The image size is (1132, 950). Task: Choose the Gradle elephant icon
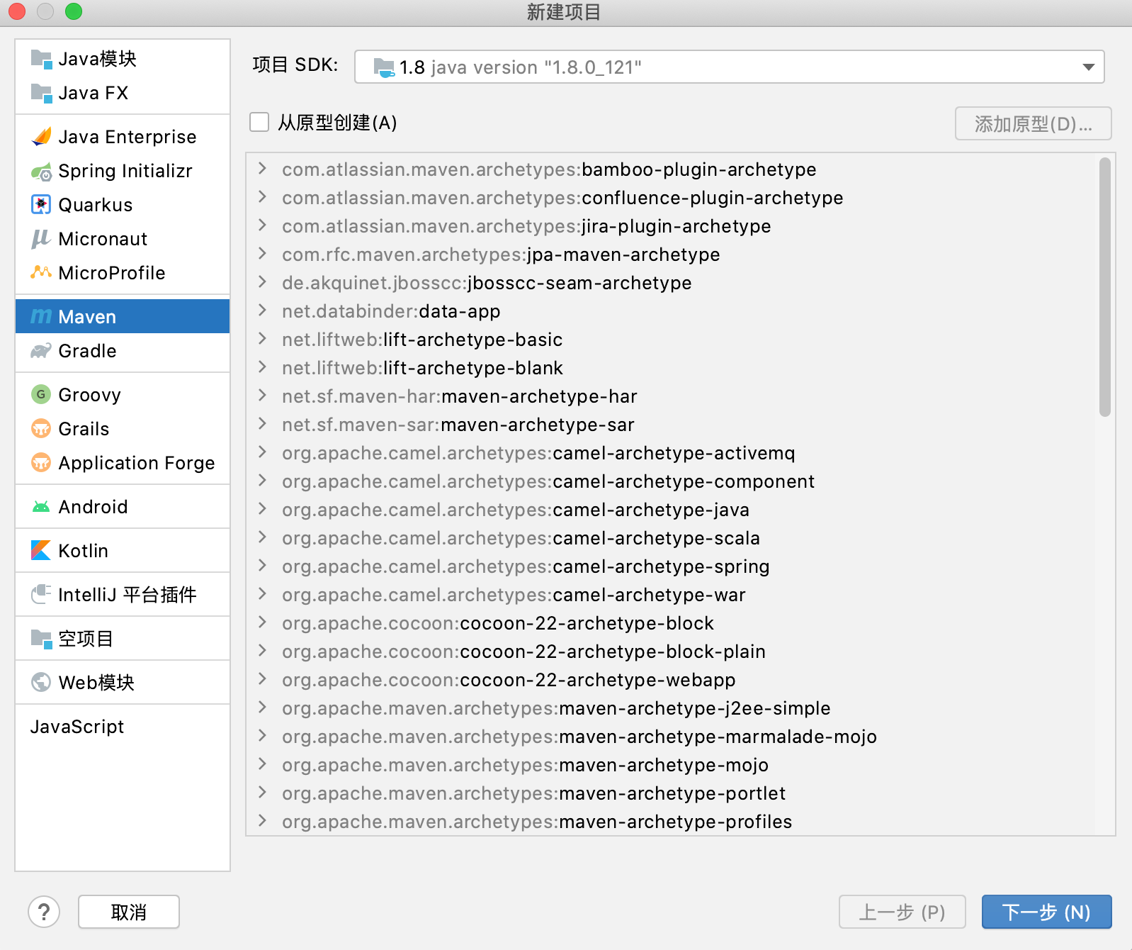[41, 351]
